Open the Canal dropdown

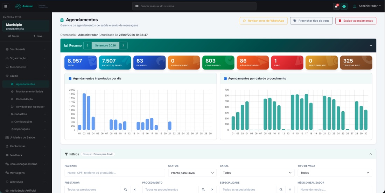(257, 173)
